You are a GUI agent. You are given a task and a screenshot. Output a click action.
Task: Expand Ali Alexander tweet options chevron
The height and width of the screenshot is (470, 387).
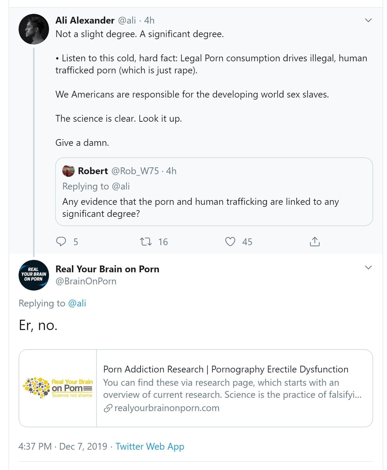368,20
